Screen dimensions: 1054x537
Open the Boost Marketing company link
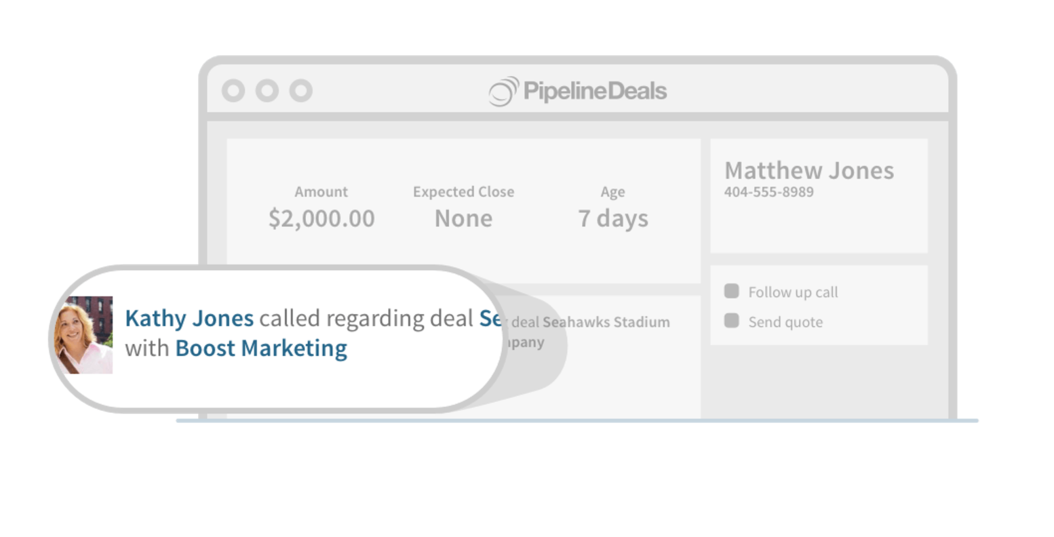[261, 348]
